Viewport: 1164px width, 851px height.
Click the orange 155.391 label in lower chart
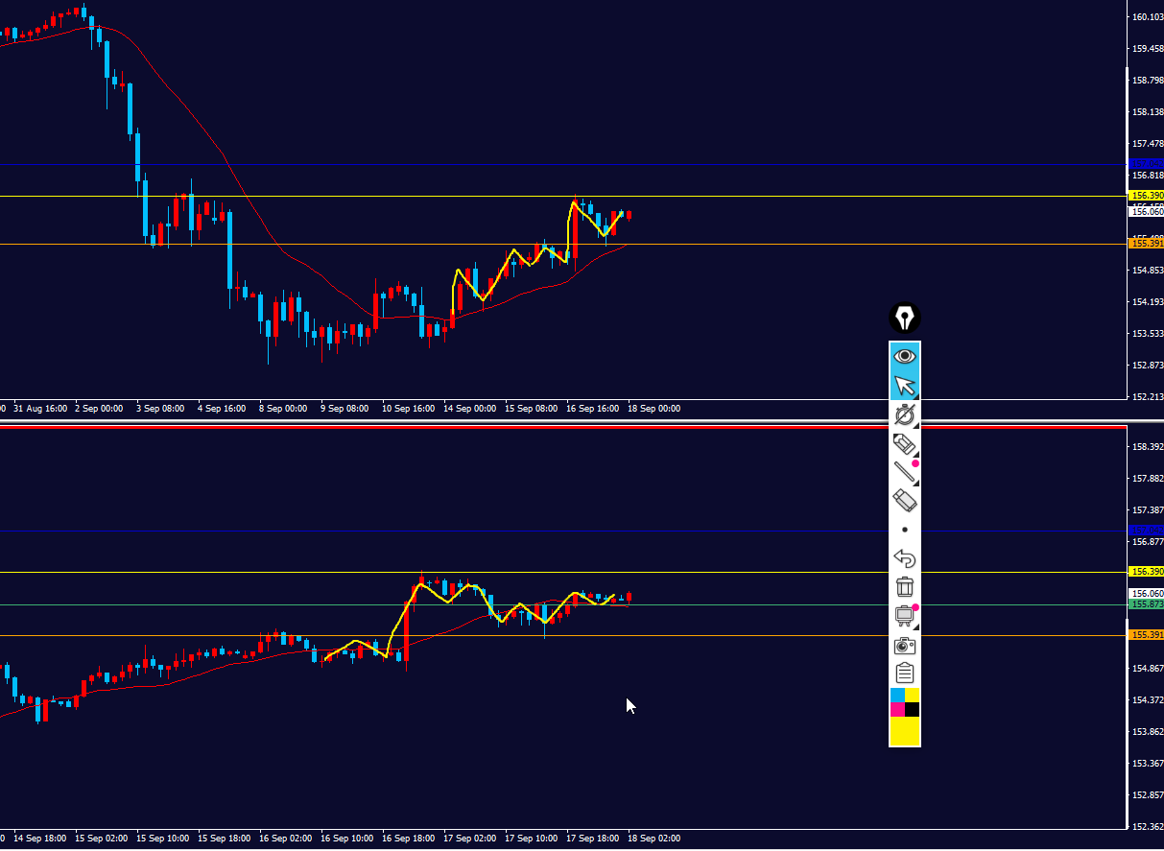1147,635
